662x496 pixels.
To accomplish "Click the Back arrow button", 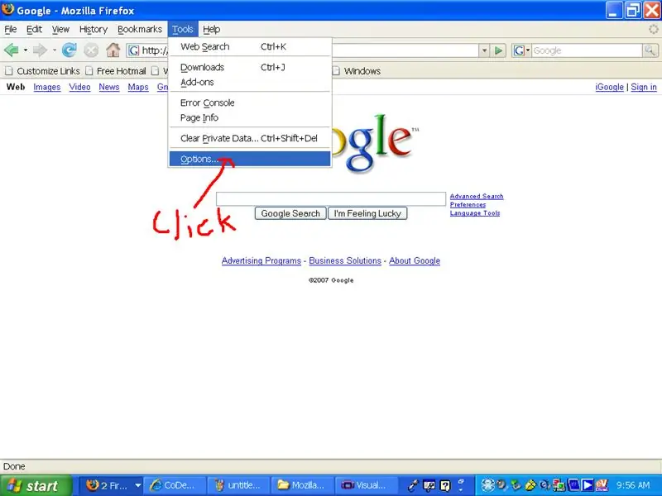I will point(12,50).
